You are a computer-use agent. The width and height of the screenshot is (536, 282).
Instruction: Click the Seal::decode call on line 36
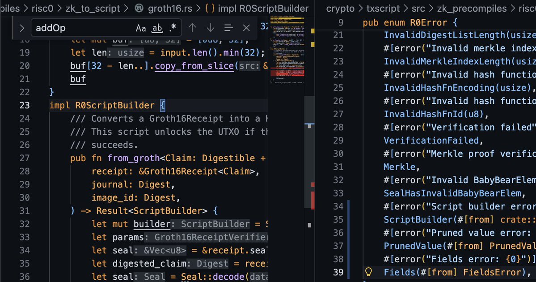tap(212, 277)
